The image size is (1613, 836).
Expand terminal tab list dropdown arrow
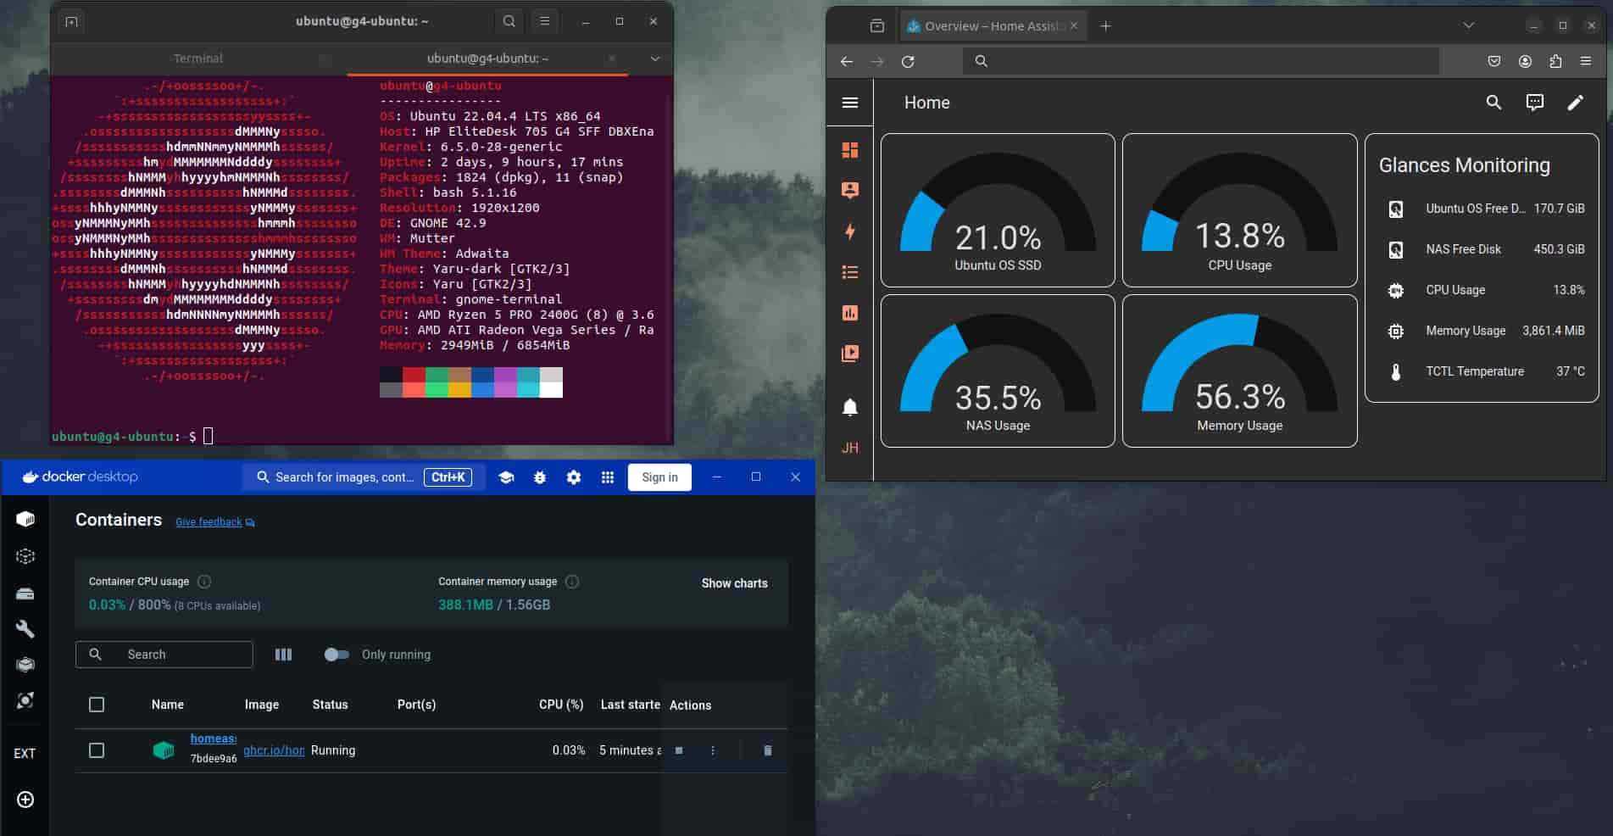point(654,59)
